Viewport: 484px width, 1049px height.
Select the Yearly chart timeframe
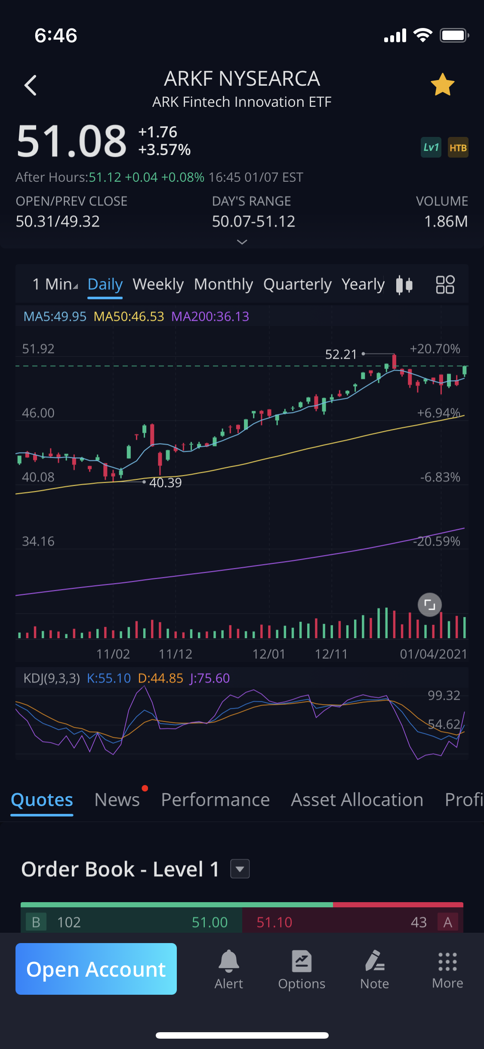363,284
